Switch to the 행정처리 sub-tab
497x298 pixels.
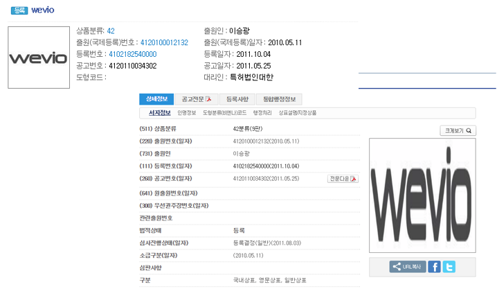(254, 112)
